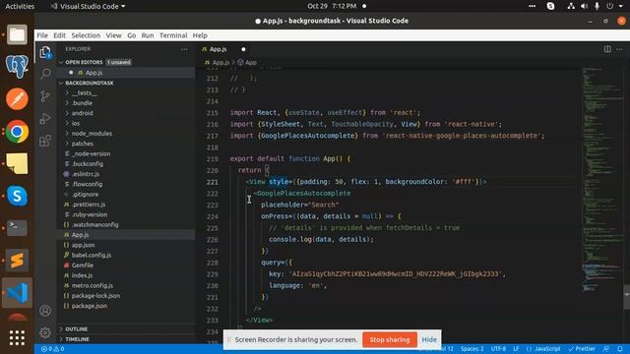Click the Stop sharing button
The image size is (630, 354).
(x=390, y=339)
